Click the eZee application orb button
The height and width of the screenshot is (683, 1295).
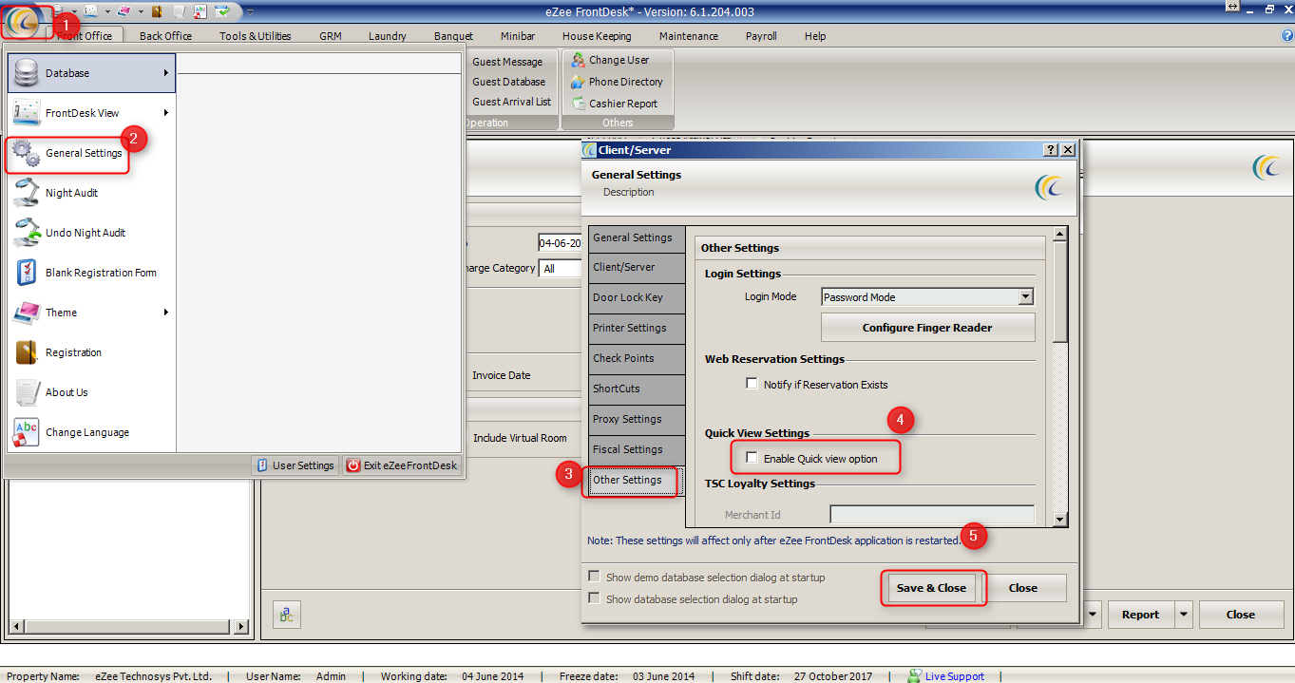(22, 21)
